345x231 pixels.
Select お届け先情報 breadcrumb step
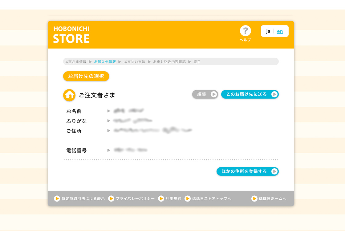pyautogui.click(x=105, y=62)
